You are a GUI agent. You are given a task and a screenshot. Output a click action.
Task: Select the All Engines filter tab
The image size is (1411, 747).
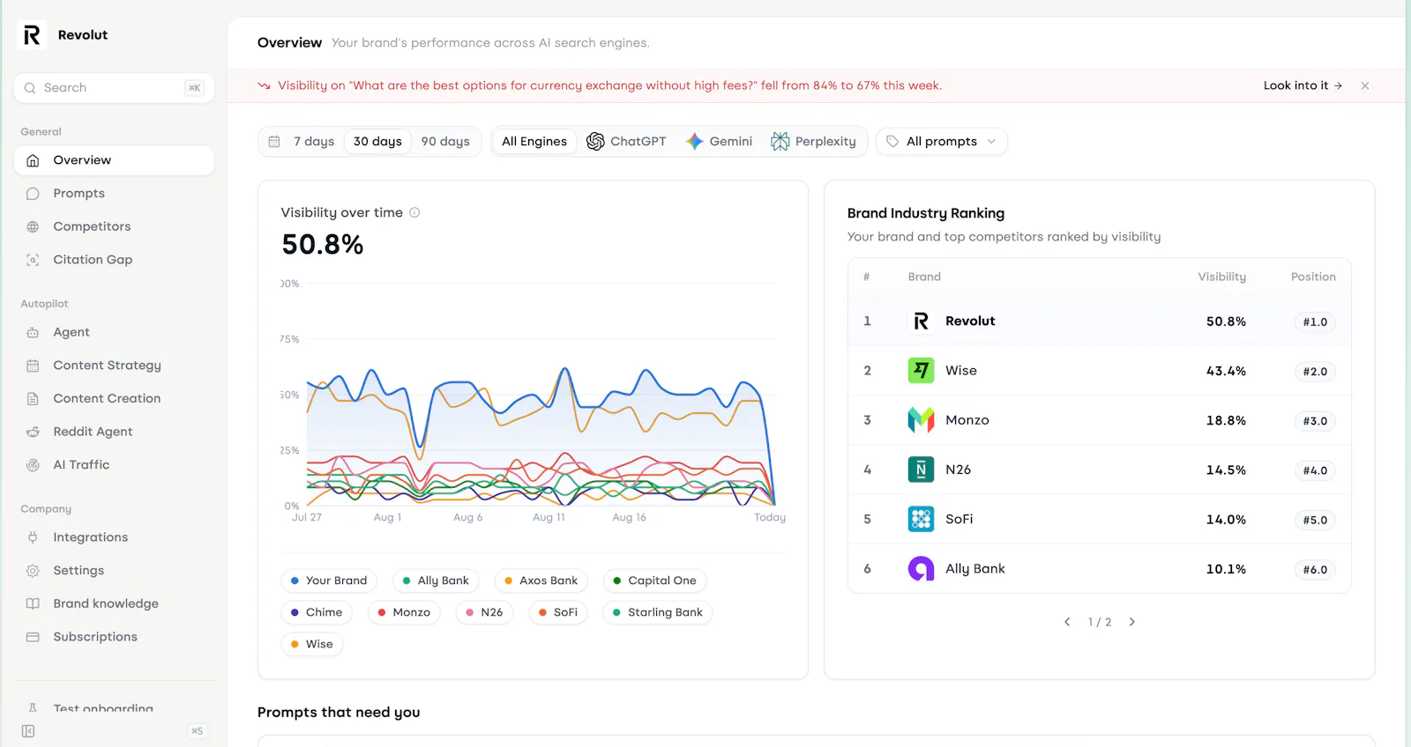[534, 142]
